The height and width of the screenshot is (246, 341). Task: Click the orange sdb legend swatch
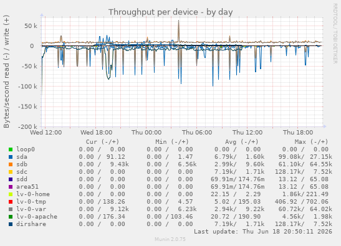pyautogui.click(x=11, y=164)
